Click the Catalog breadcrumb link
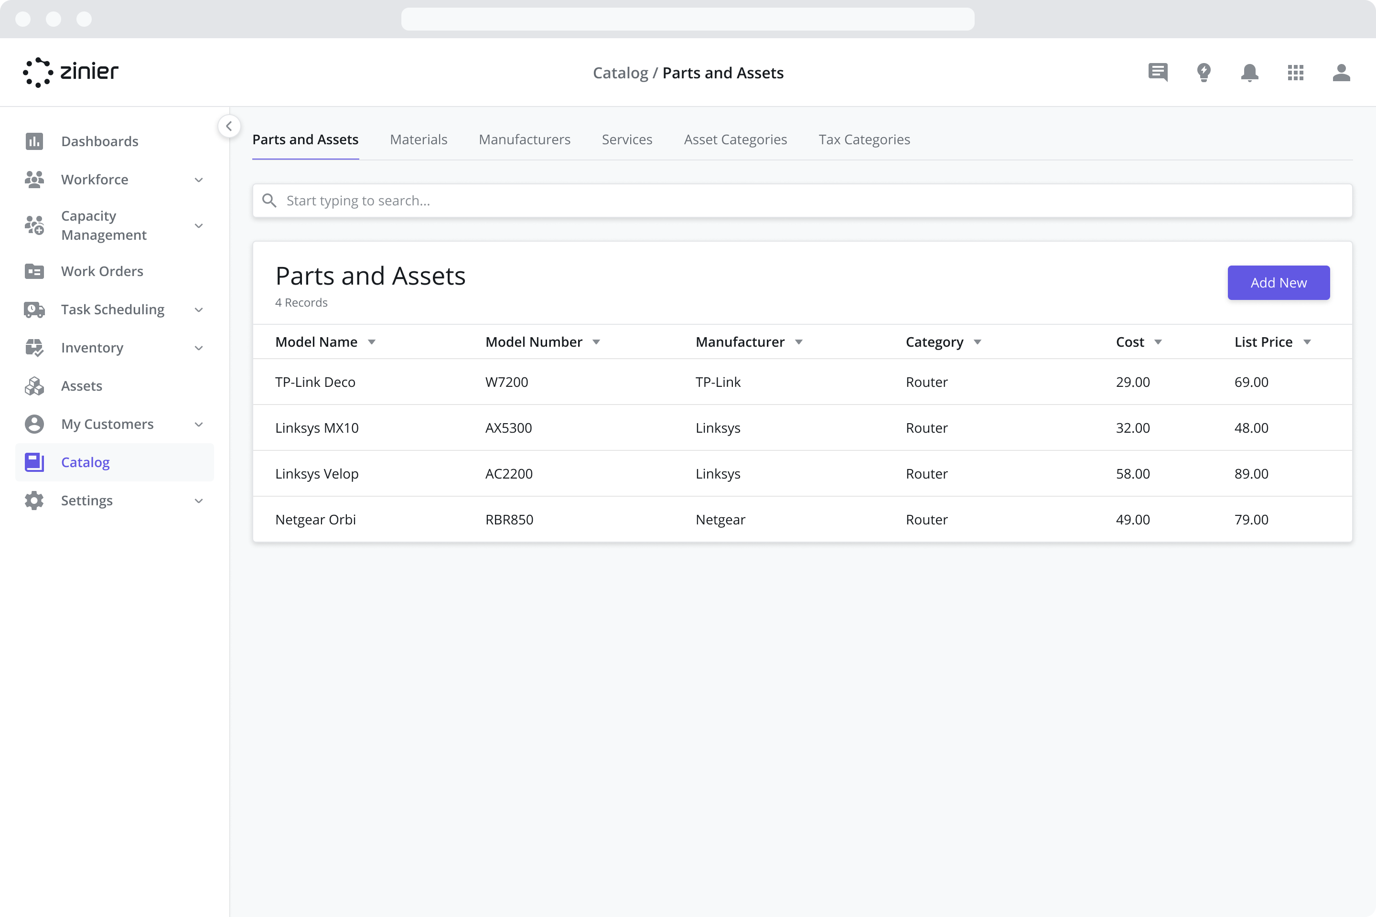The image size is (1376, 917). pos(621,73)
